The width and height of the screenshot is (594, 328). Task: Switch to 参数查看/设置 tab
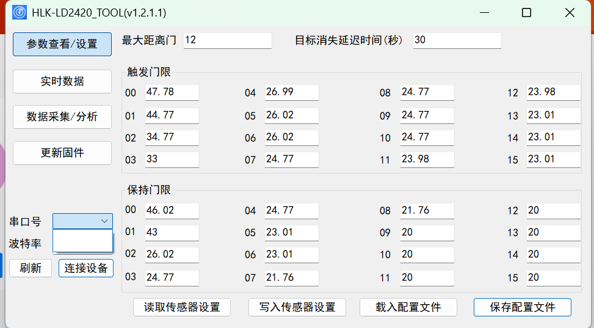pos(62,44)
